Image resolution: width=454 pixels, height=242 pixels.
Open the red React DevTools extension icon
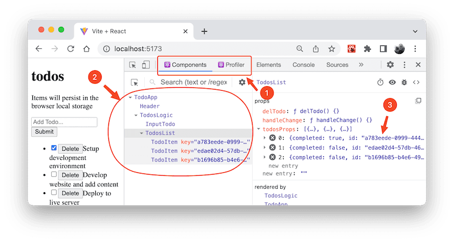point(351,49)
